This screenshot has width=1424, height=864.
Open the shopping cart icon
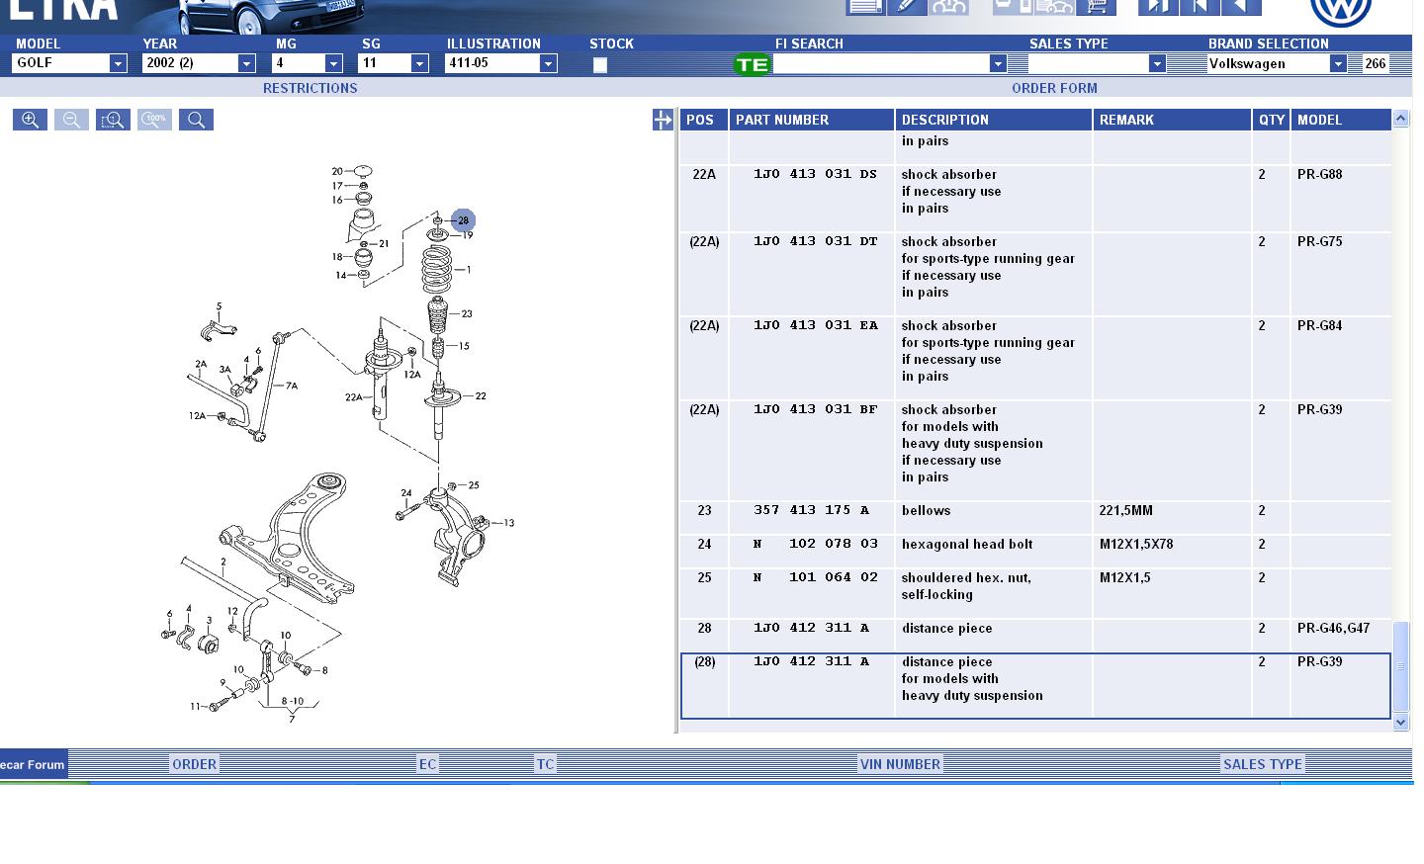click(1097, 7)
